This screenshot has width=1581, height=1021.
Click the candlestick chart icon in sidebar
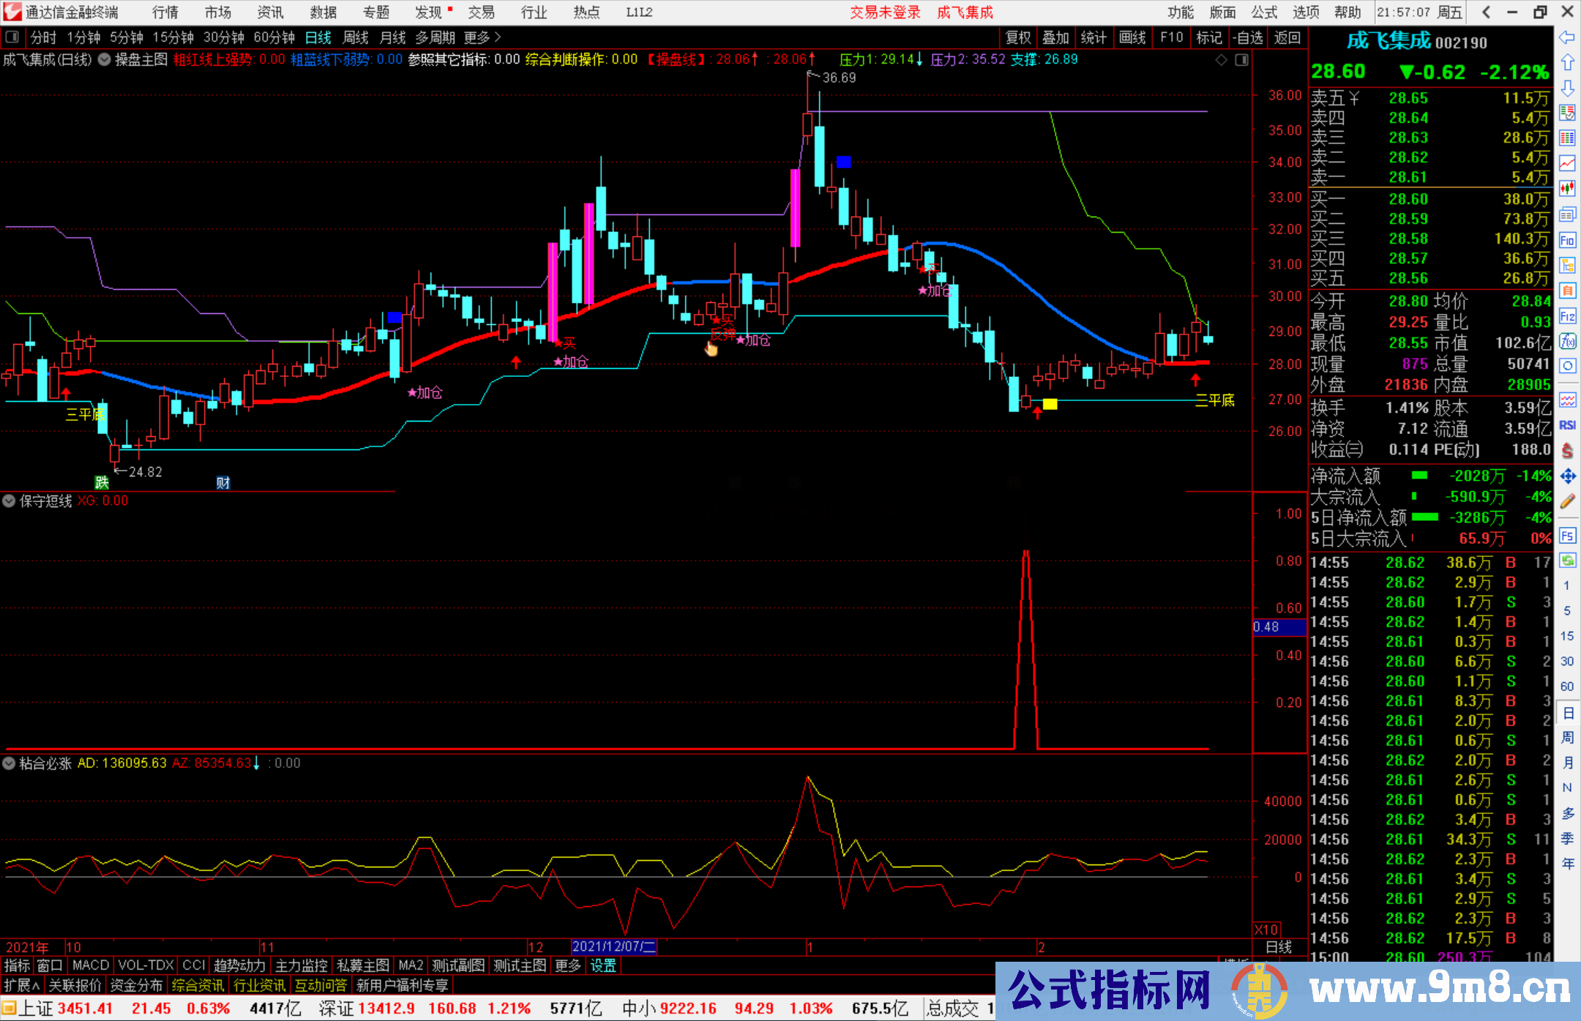(1567, 188)
